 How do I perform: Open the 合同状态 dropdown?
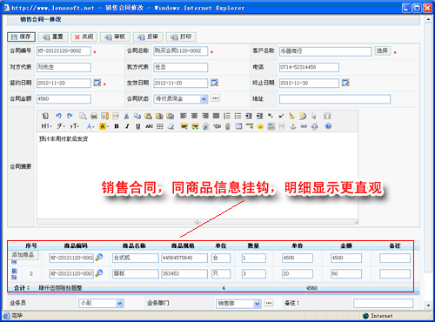(x=204, y=99)
